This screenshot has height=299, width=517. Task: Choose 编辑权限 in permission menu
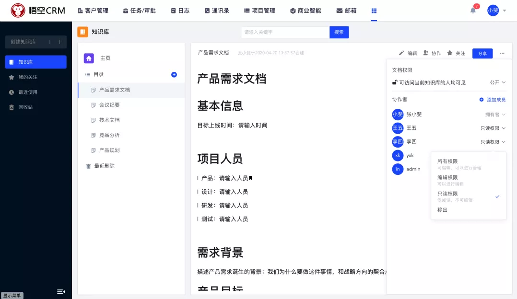(469, 180)
